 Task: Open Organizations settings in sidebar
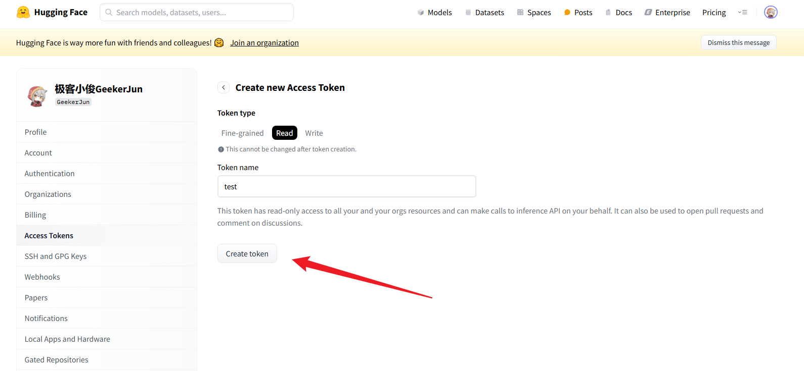pyautogui.click(x=107, y=194)
